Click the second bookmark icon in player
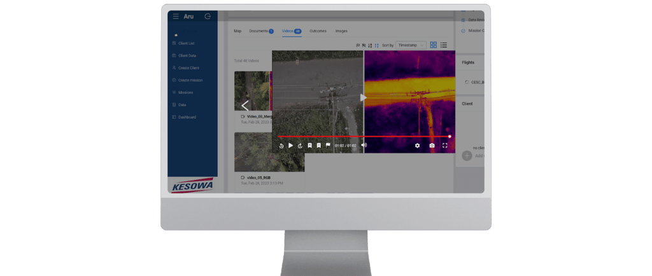 318,145
